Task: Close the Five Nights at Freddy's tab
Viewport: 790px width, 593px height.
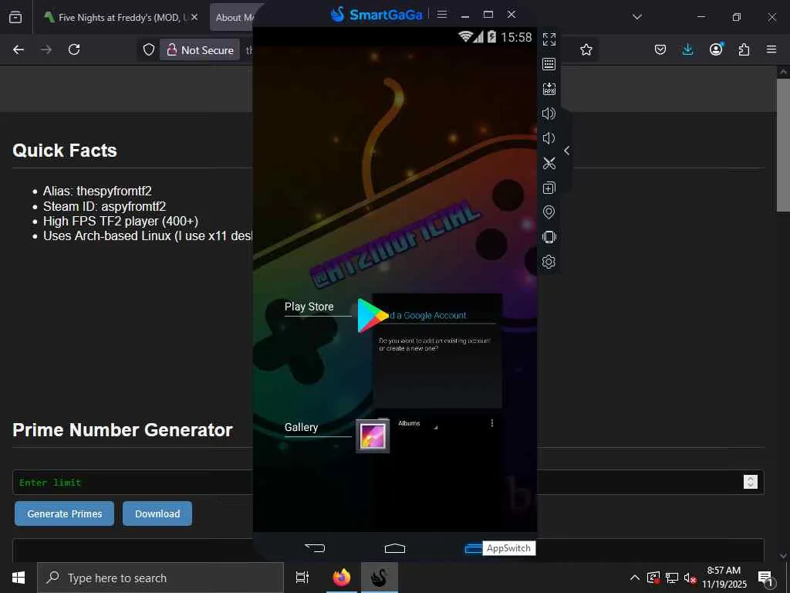Action: [x=194, y=17]
